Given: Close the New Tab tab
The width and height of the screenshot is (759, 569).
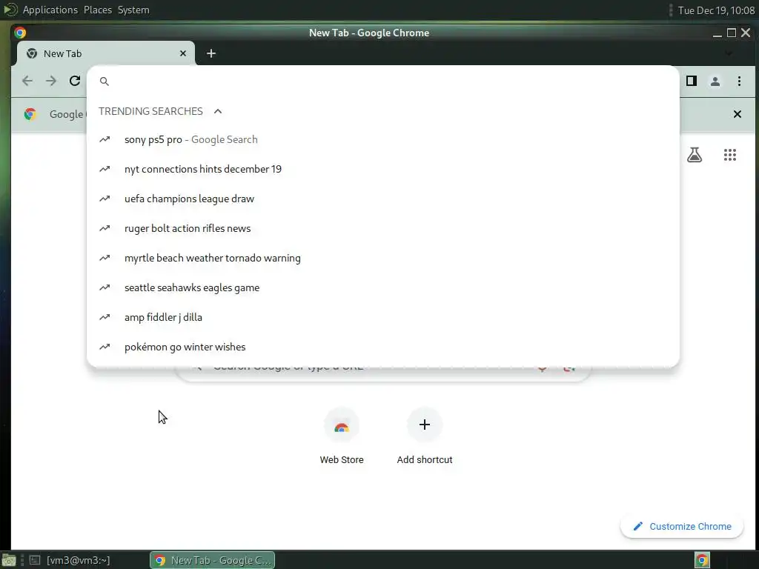Looking at the screenshot, I should pos(183,53).
